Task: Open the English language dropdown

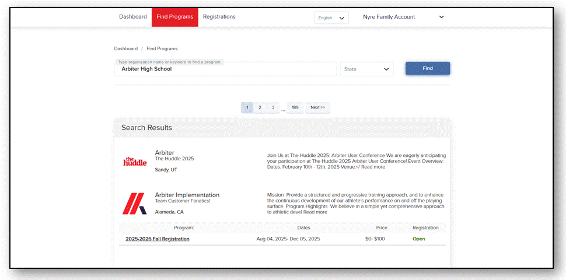Action: click(331, 17)
